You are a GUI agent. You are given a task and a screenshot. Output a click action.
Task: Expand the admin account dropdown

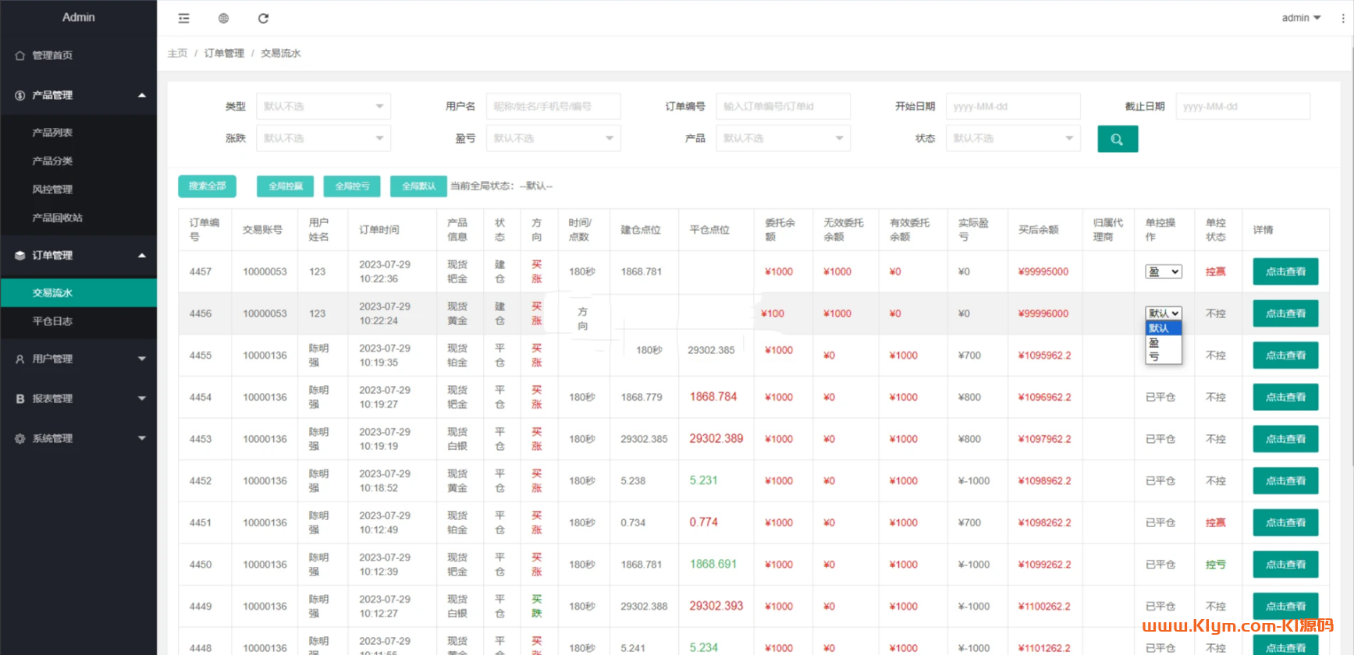tap(1301, 18)
